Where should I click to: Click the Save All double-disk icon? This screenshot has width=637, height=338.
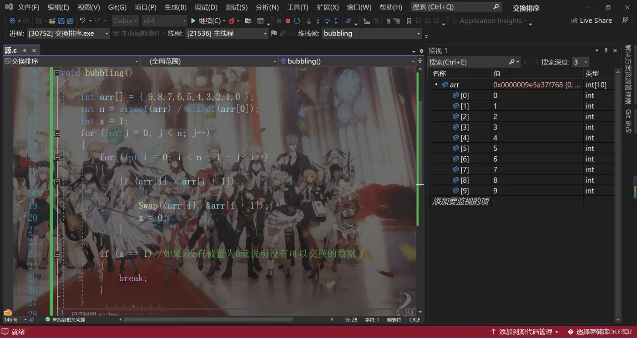coord(70,21)
